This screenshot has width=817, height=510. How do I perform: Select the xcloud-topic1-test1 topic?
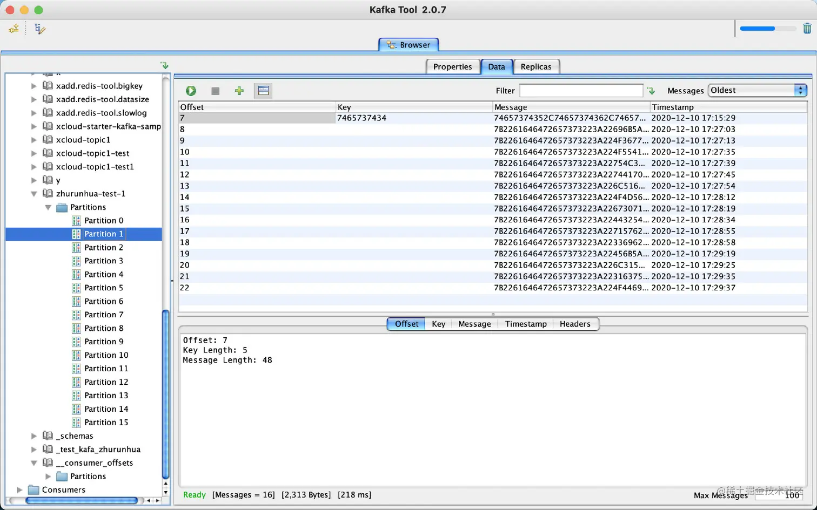(x=95, y=167)
